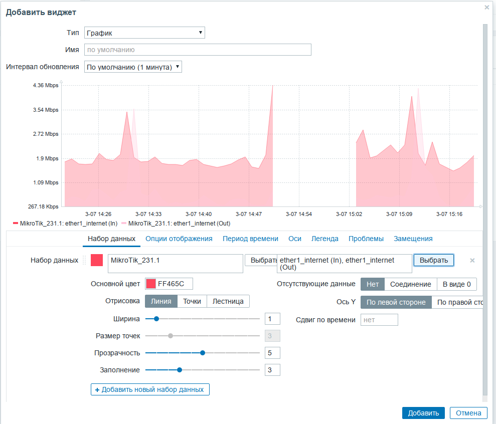This screenshot has width=496, height=424.
Task: Open the 'Тип' dropdown showing График
Action: [144, 33]
